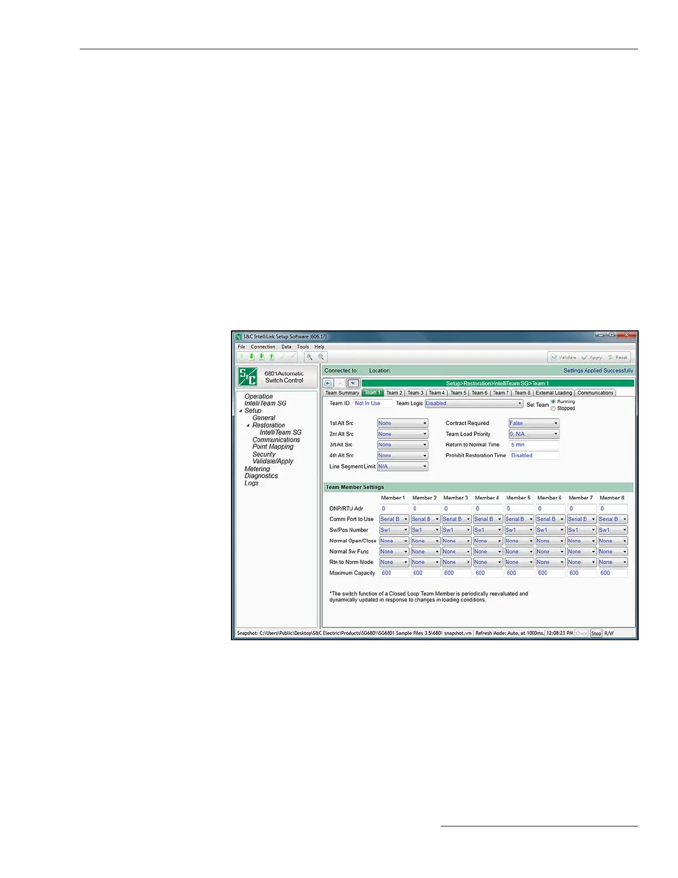Open the File menu

[x=242, y=347]
